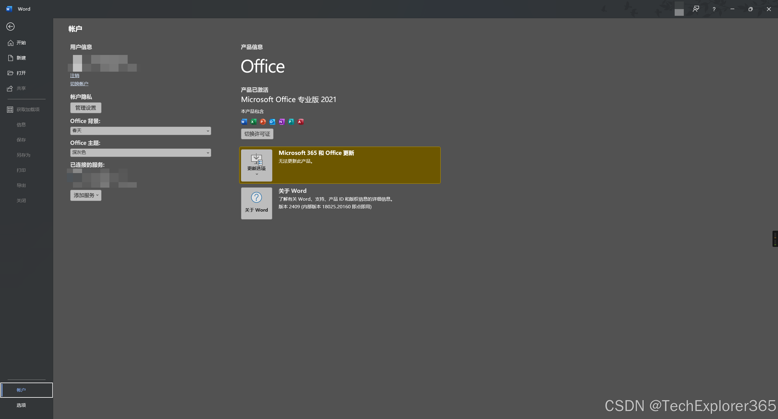Expand the 更新选项 button
This screenshot has width=778, height=419.
coord(256,165)
